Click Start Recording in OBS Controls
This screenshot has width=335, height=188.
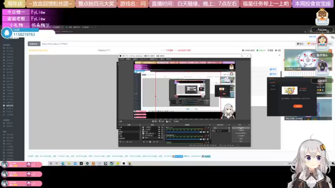(x=241, y=130)
